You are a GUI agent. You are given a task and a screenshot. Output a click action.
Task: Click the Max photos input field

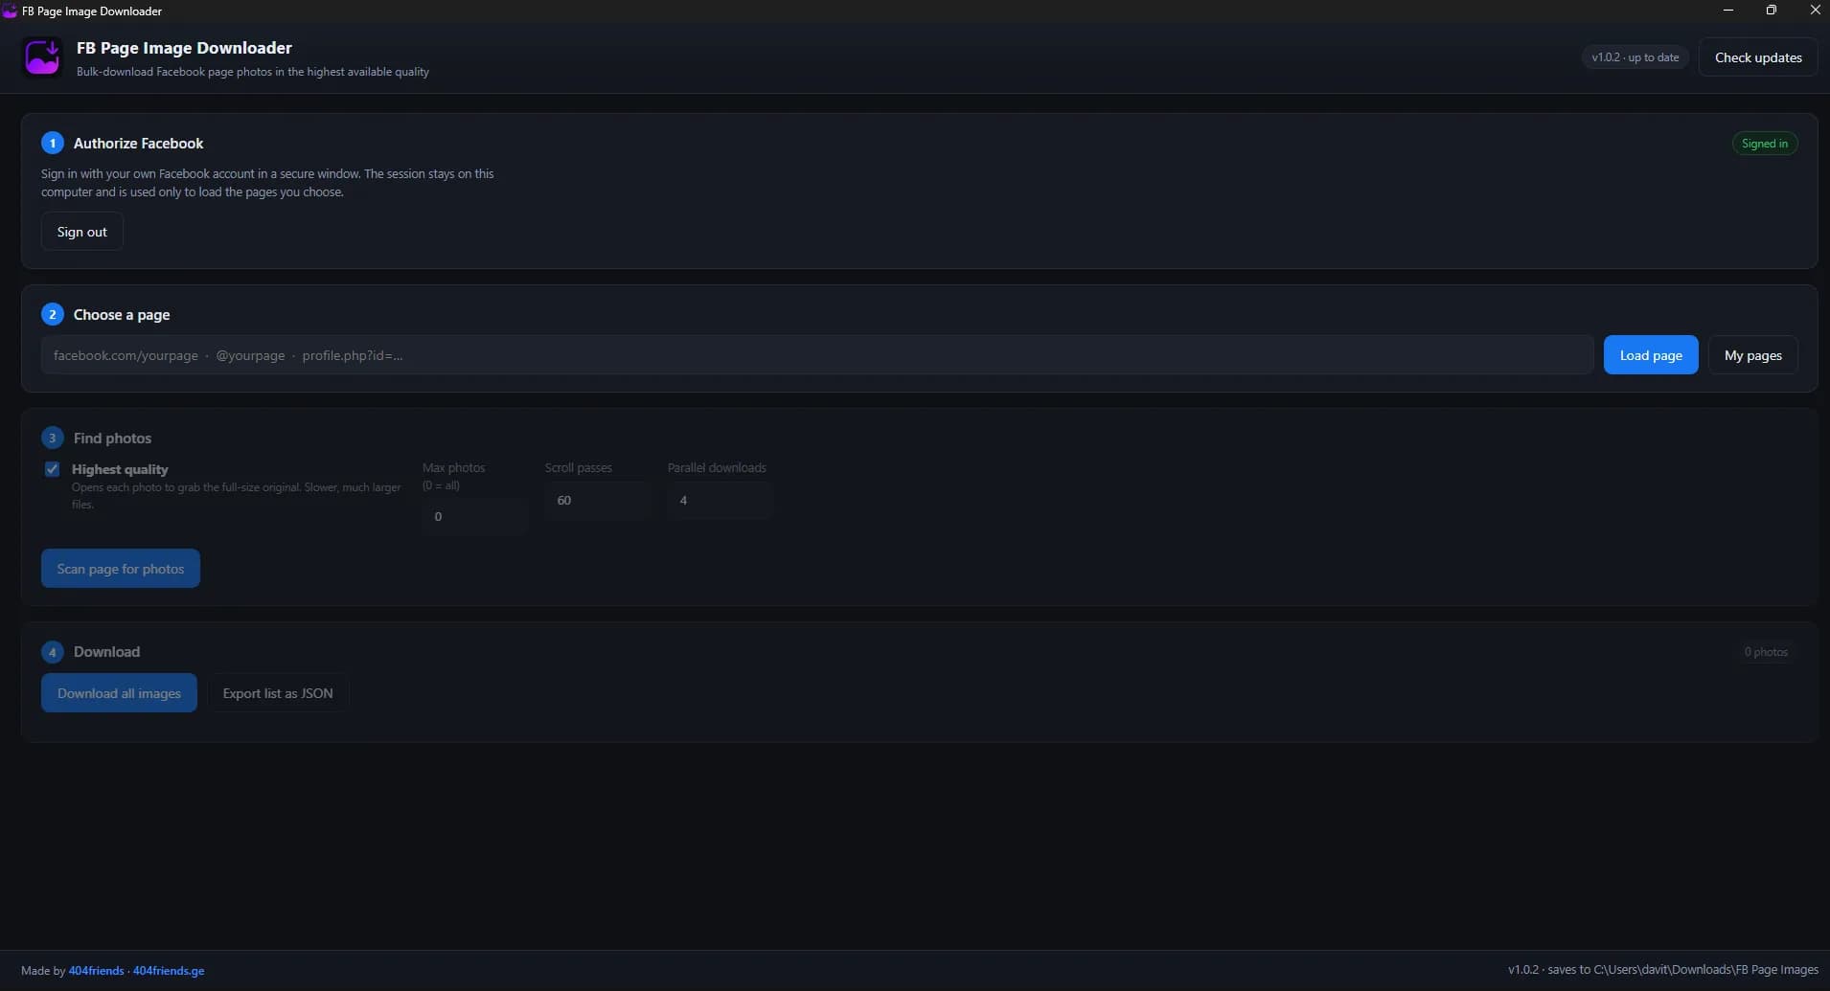(474, 516)
